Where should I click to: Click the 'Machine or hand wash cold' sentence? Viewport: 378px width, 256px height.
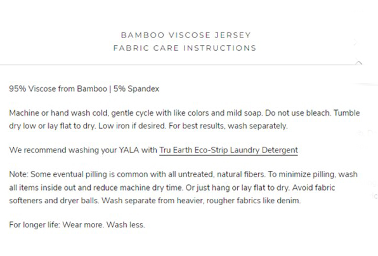[x=136, y=113]
